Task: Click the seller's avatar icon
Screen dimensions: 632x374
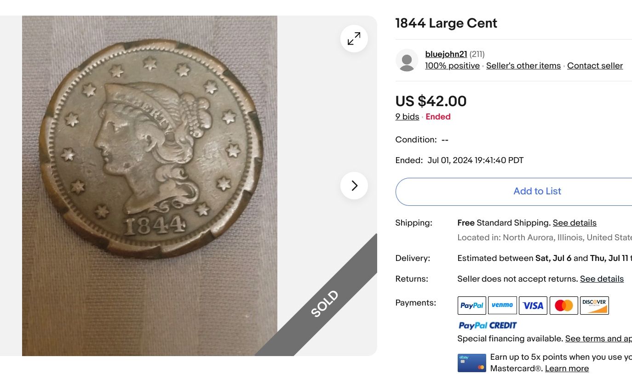Action: point(407,60)
